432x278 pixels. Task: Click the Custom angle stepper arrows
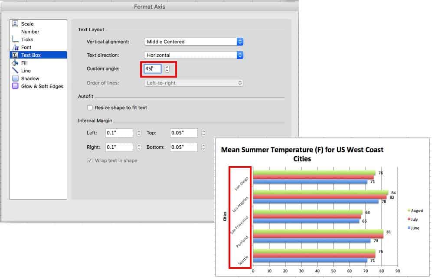[x=167, y=69]
